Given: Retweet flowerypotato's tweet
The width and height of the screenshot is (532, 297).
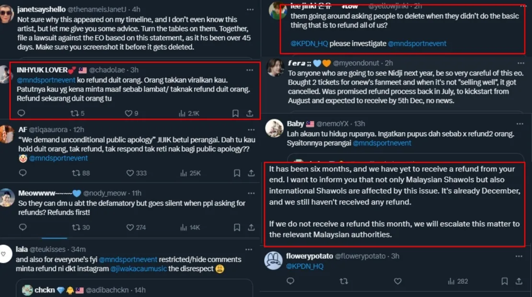Looking at the screenshot, I should (343, 281).
